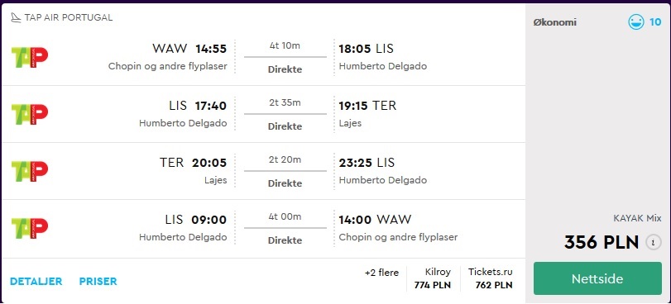
Task: Open the price info icon next to 356 PLN
Action: [653, 243]
